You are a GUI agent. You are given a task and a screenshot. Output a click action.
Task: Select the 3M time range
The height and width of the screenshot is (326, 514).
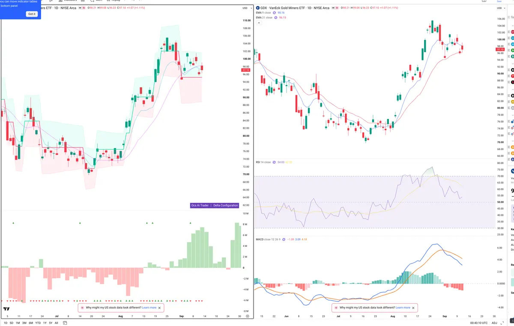[x=24, y=323]
